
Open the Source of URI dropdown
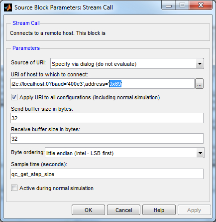127,63
